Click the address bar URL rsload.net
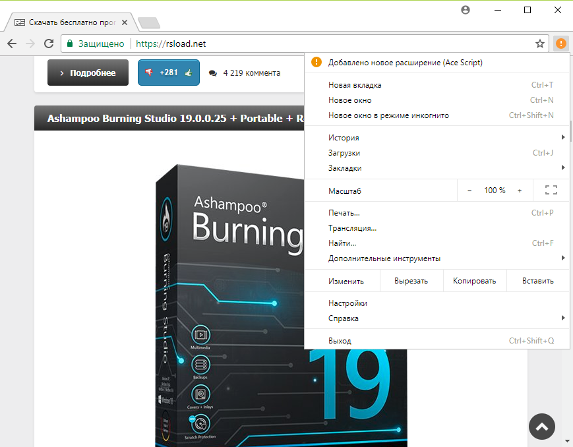This screenshot has height=447, width=573. coord(171,44)
